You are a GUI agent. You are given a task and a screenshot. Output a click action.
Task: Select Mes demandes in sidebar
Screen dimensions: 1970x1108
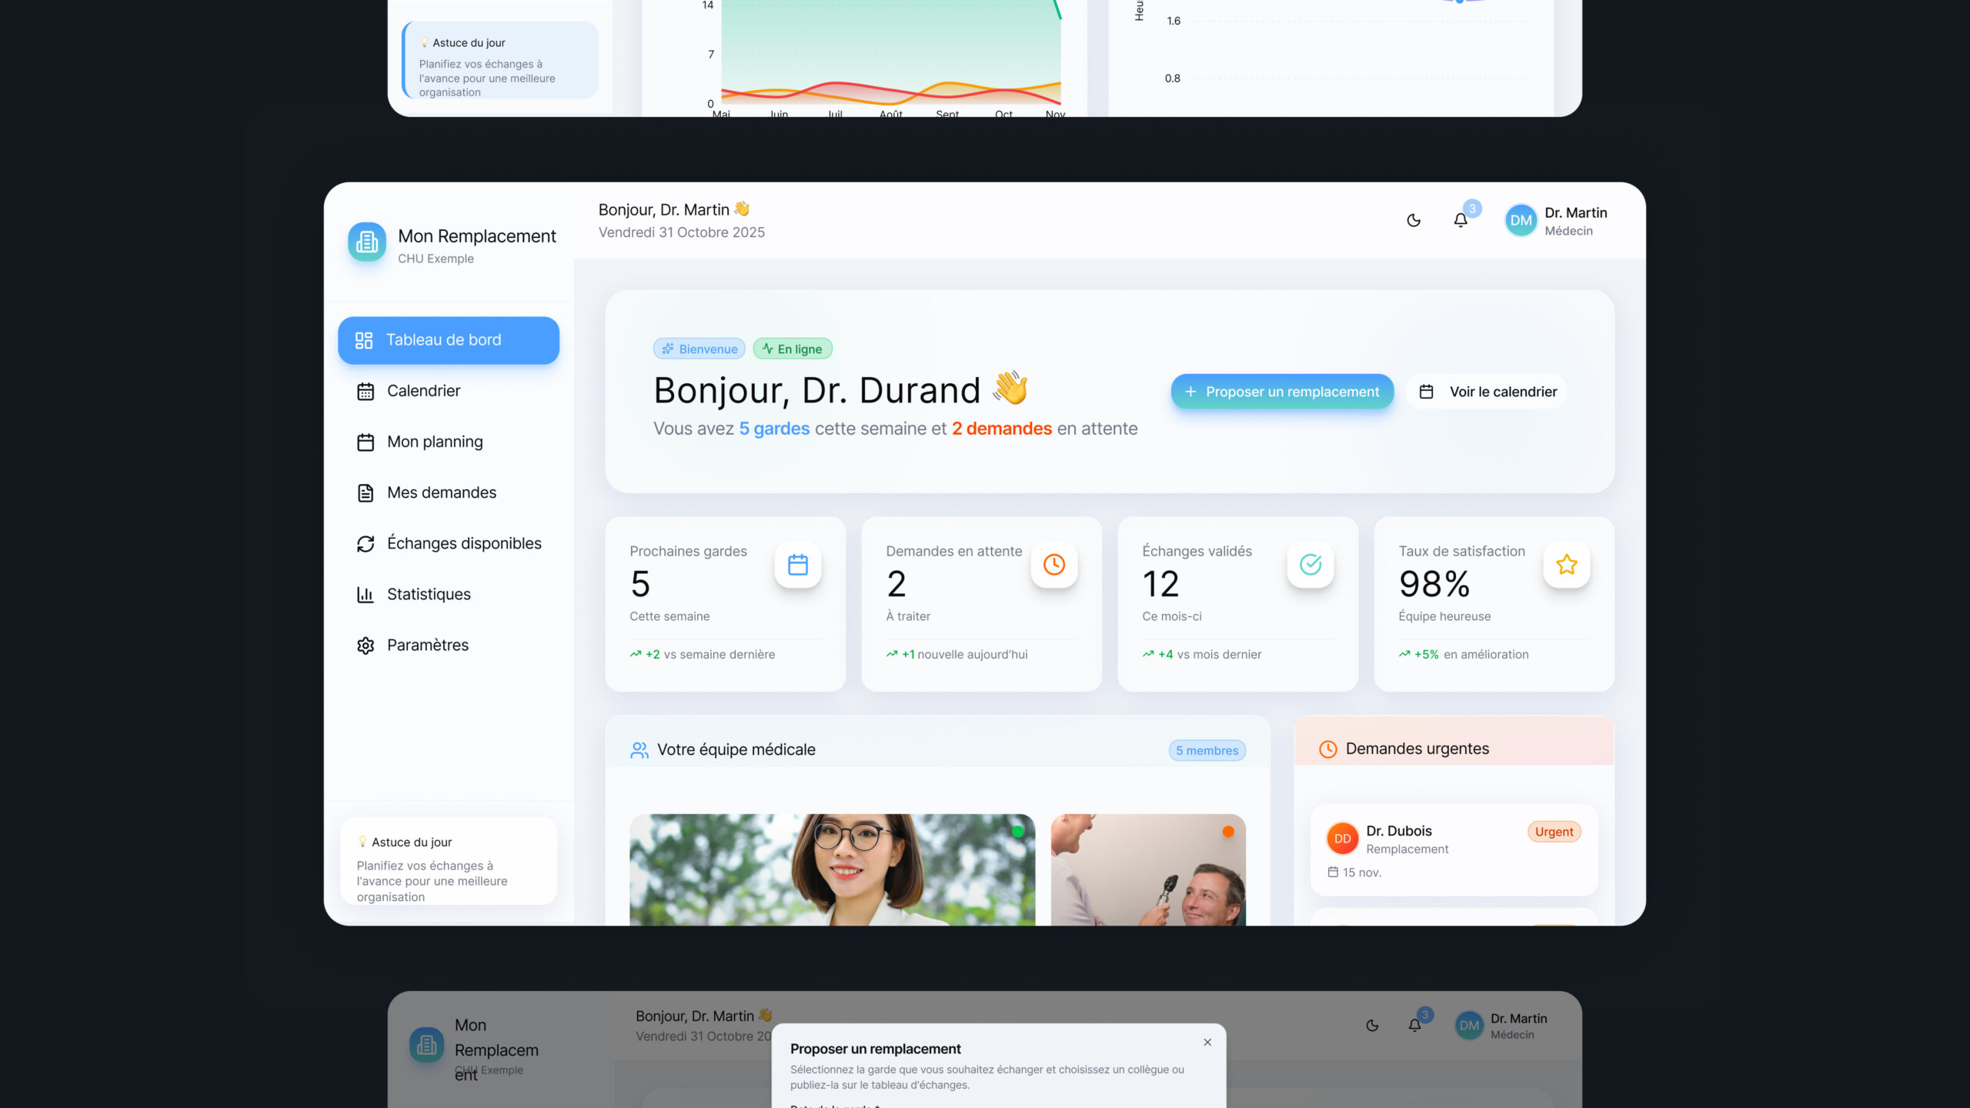point(441,492)
